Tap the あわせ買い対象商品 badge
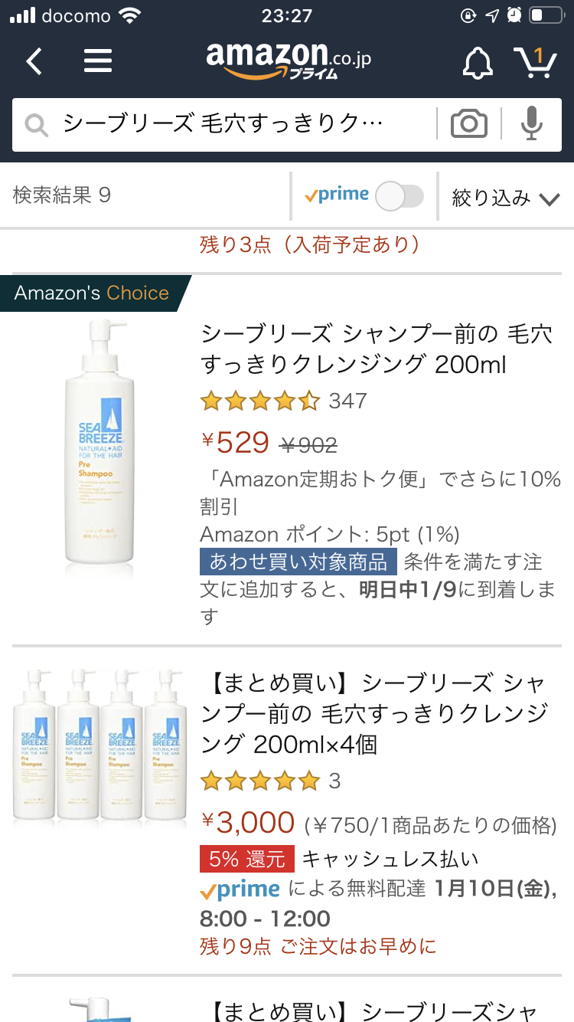 click(298, 562)
